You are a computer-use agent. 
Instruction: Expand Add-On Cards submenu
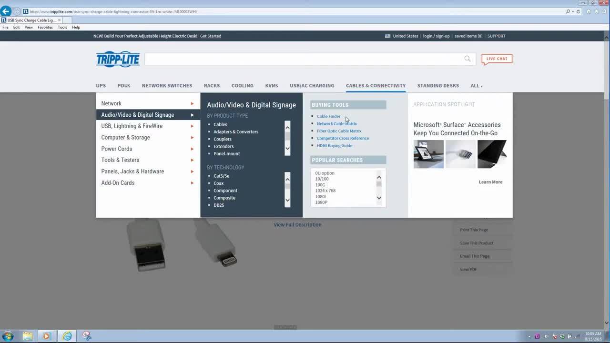click(148, 183)
